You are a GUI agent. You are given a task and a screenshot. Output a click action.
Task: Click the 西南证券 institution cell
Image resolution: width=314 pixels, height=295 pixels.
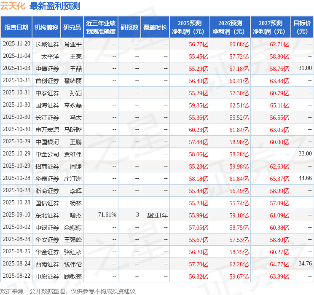[47, 264]
